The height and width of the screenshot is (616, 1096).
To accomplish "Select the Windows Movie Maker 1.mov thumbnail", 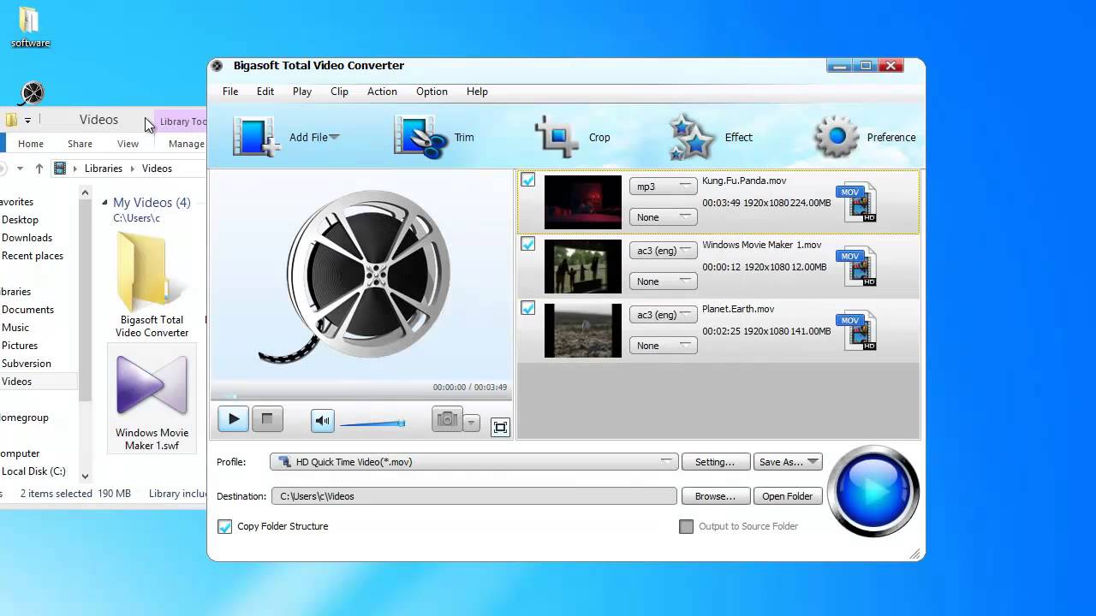I will click(582, 266).
